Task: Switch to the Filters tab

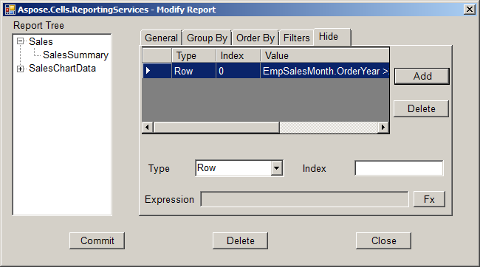Action: click(296, 38)
